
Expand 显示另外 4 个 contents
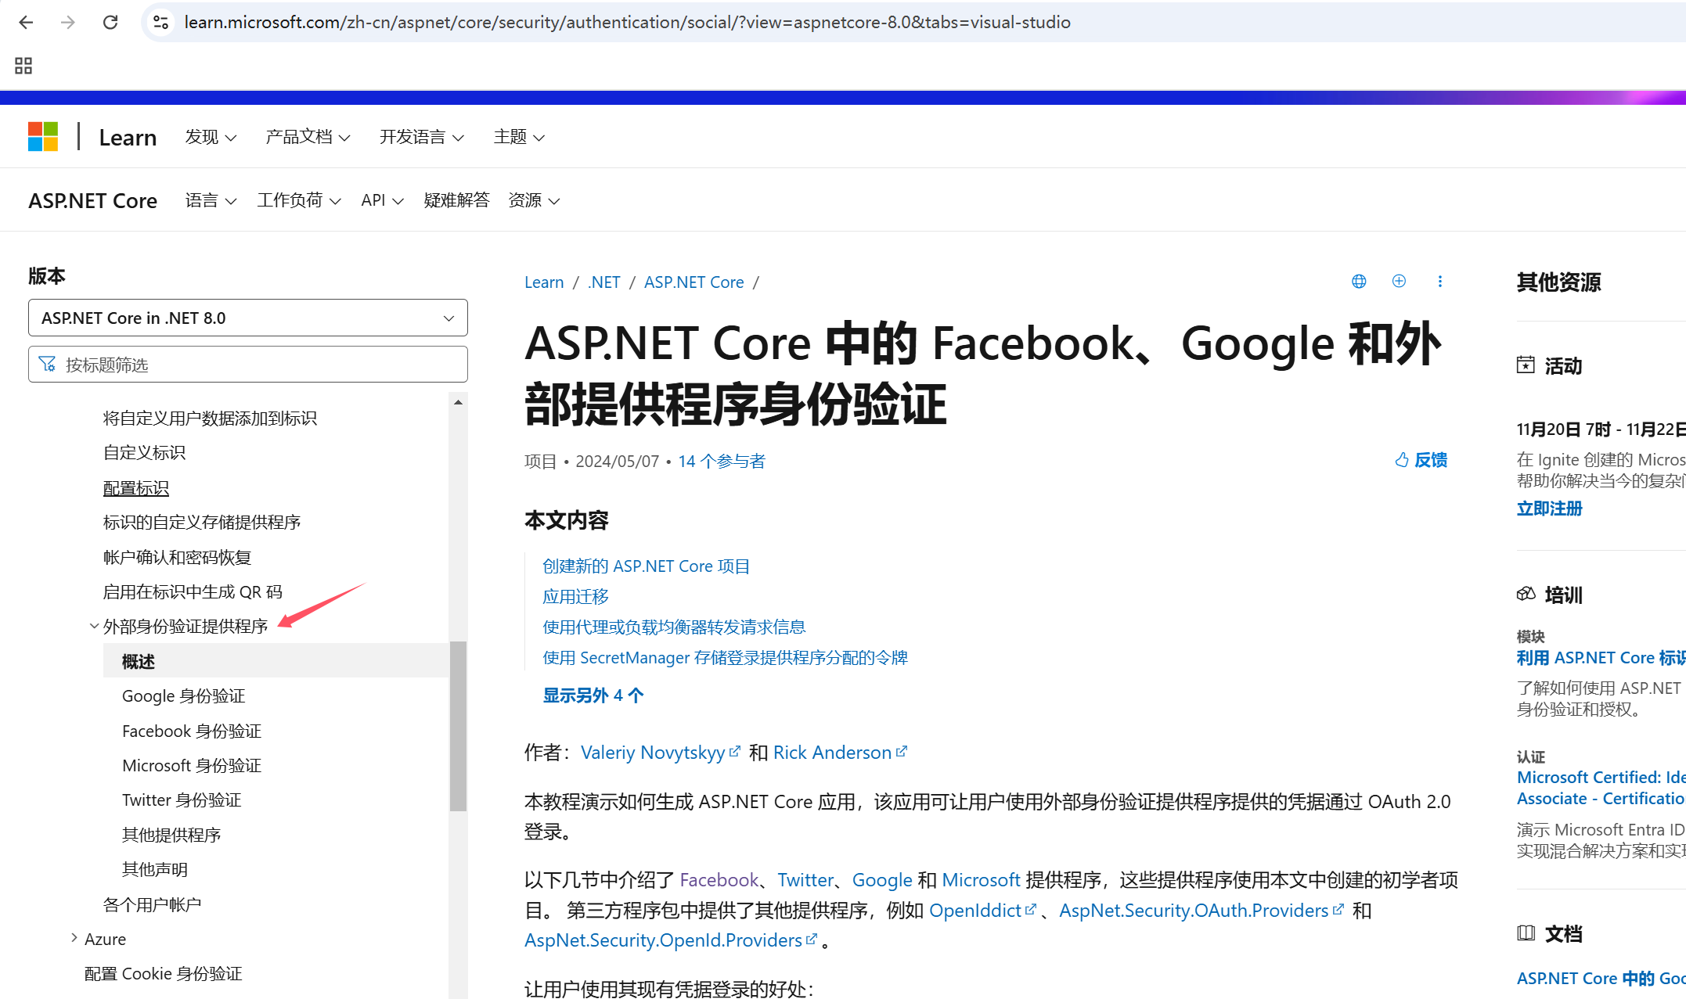tap(593, 695)
